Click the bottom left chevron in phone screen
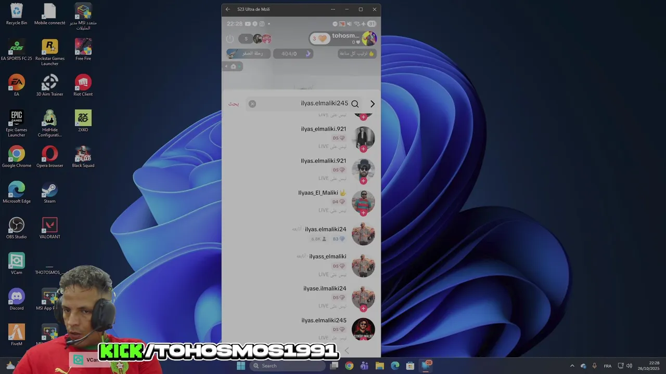 tap(347, 351)
